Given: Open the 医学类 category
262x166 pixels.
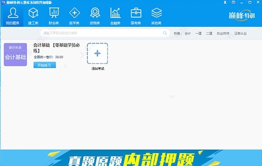Looking at the screenshot, I should tap(74, 16).
